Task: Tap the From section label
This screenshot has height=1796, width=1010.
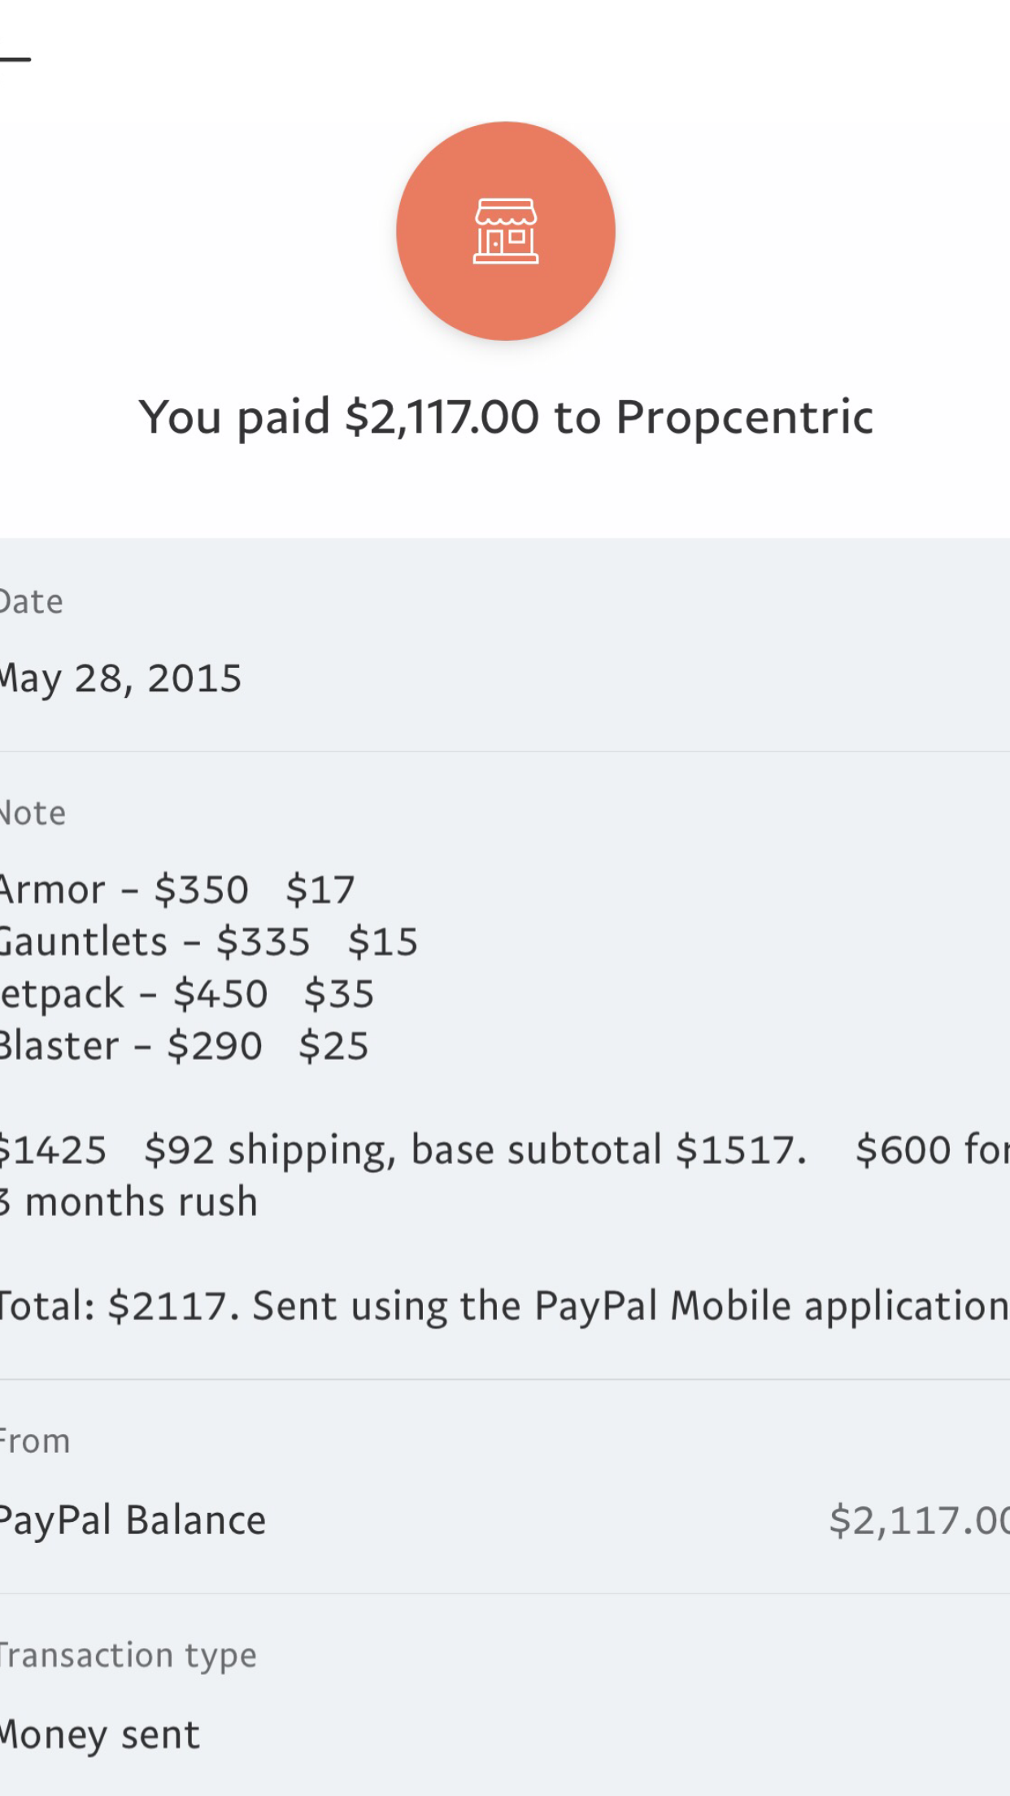Action: [35, 1441]
